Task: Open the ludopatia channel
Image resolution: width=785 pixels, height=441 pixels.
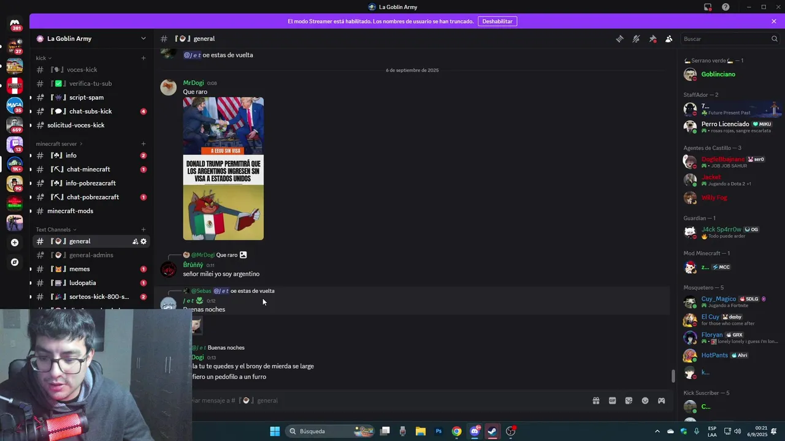Action: (90, 283)
